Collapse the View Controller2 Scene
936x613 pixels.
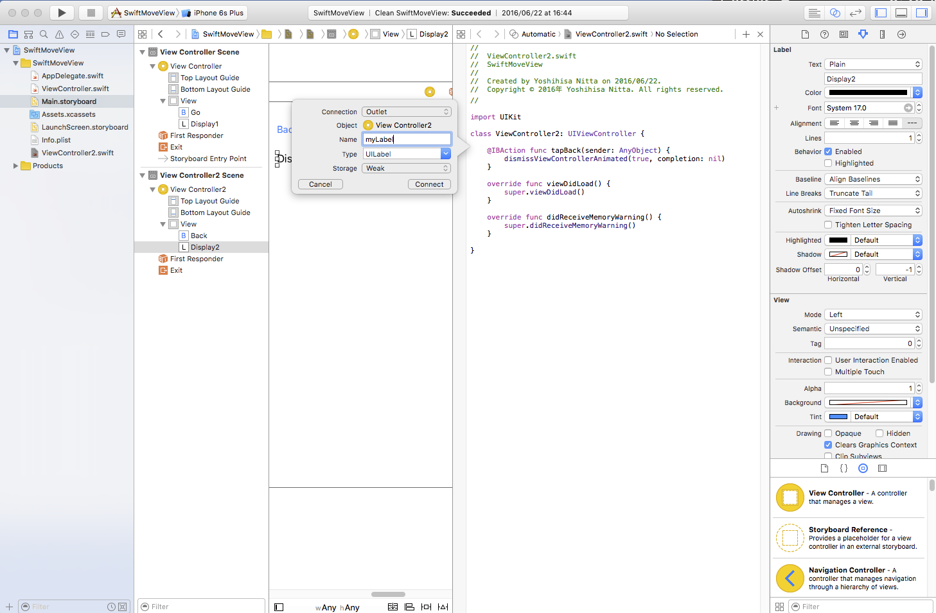coord(143,175)
